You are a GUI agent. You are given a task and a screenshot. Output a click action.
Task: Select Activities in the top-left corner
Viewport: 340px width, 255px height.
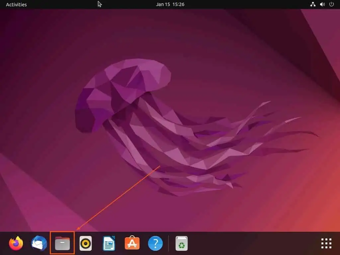[x=16, y=4]
